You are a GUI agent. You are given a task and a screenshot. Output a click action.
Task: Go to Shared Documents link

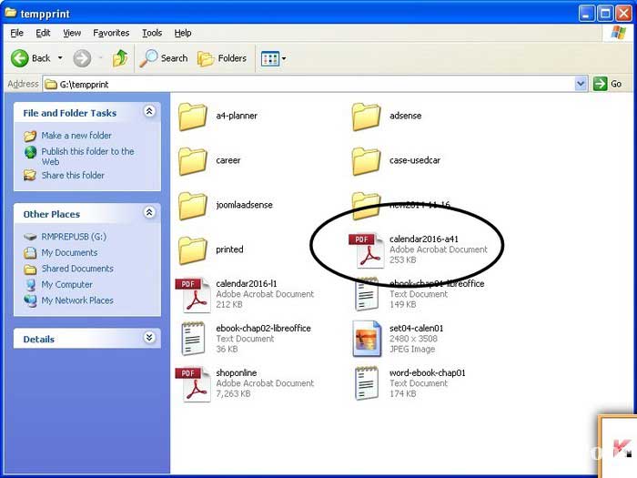click(x=77, y=269)
